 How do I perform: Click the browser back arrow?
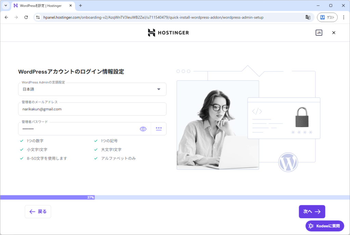pos(6,17)
